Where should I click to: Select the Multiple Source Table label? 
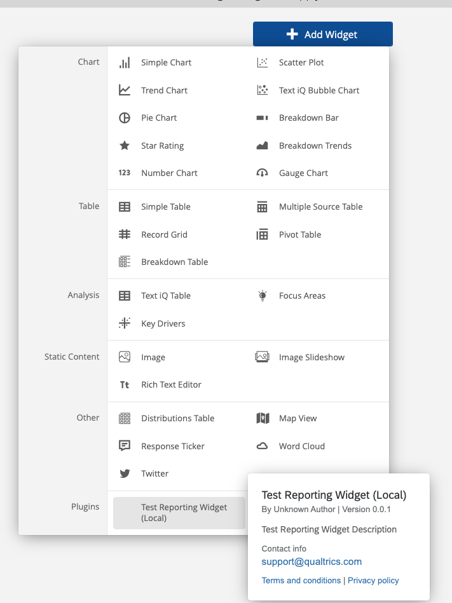tap(321, 207)
